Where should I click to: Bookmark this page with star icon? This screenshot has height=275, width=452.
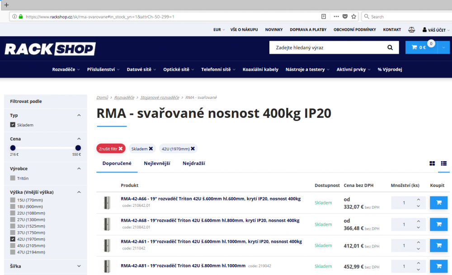[x=354, y=17]
